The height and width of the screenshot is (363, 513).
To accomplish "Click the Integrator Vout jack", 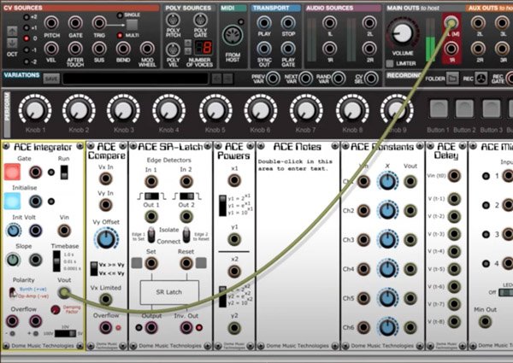I will (x=64, y=292).
